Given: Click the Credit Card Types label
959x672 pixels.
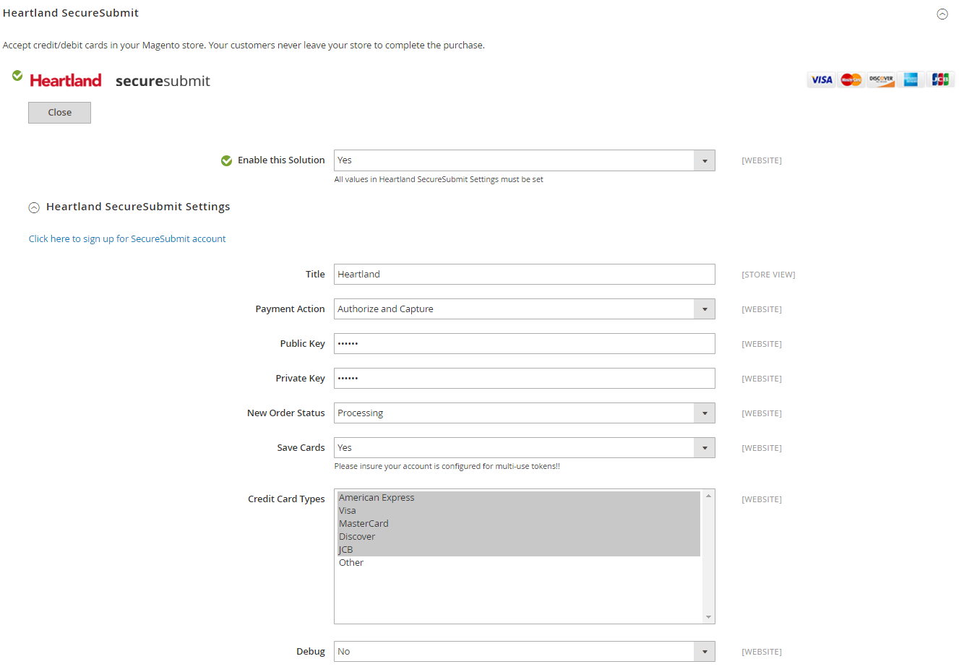Looking at the screenshot, I should (x=286, y=499).
